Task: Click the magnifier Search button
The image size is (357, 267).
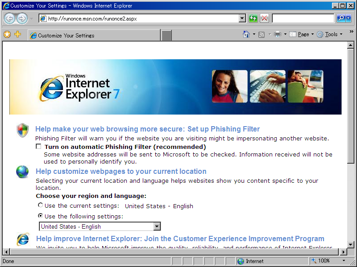Action: pos(341,18)
